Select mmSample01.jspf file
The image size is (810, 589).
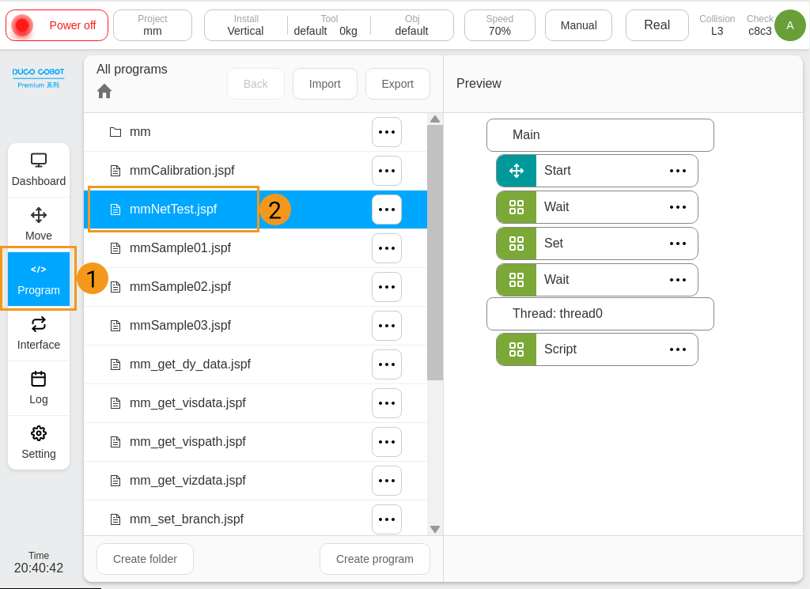(x=255, y=248)
